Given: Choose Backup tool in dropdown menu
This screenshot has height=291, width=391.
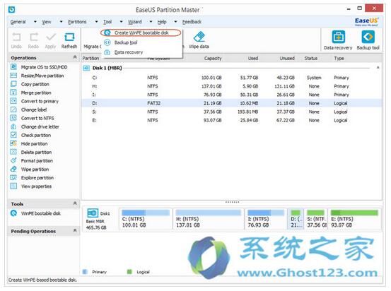Looking at the screenshot, I should pyautogui.click(x=126, y=42).
